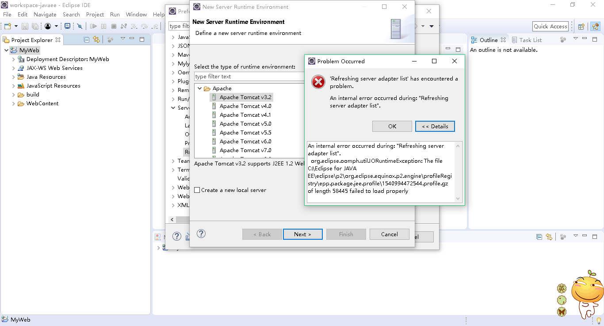Toggle Link with Editor in Project Explorer

(96, 39)
